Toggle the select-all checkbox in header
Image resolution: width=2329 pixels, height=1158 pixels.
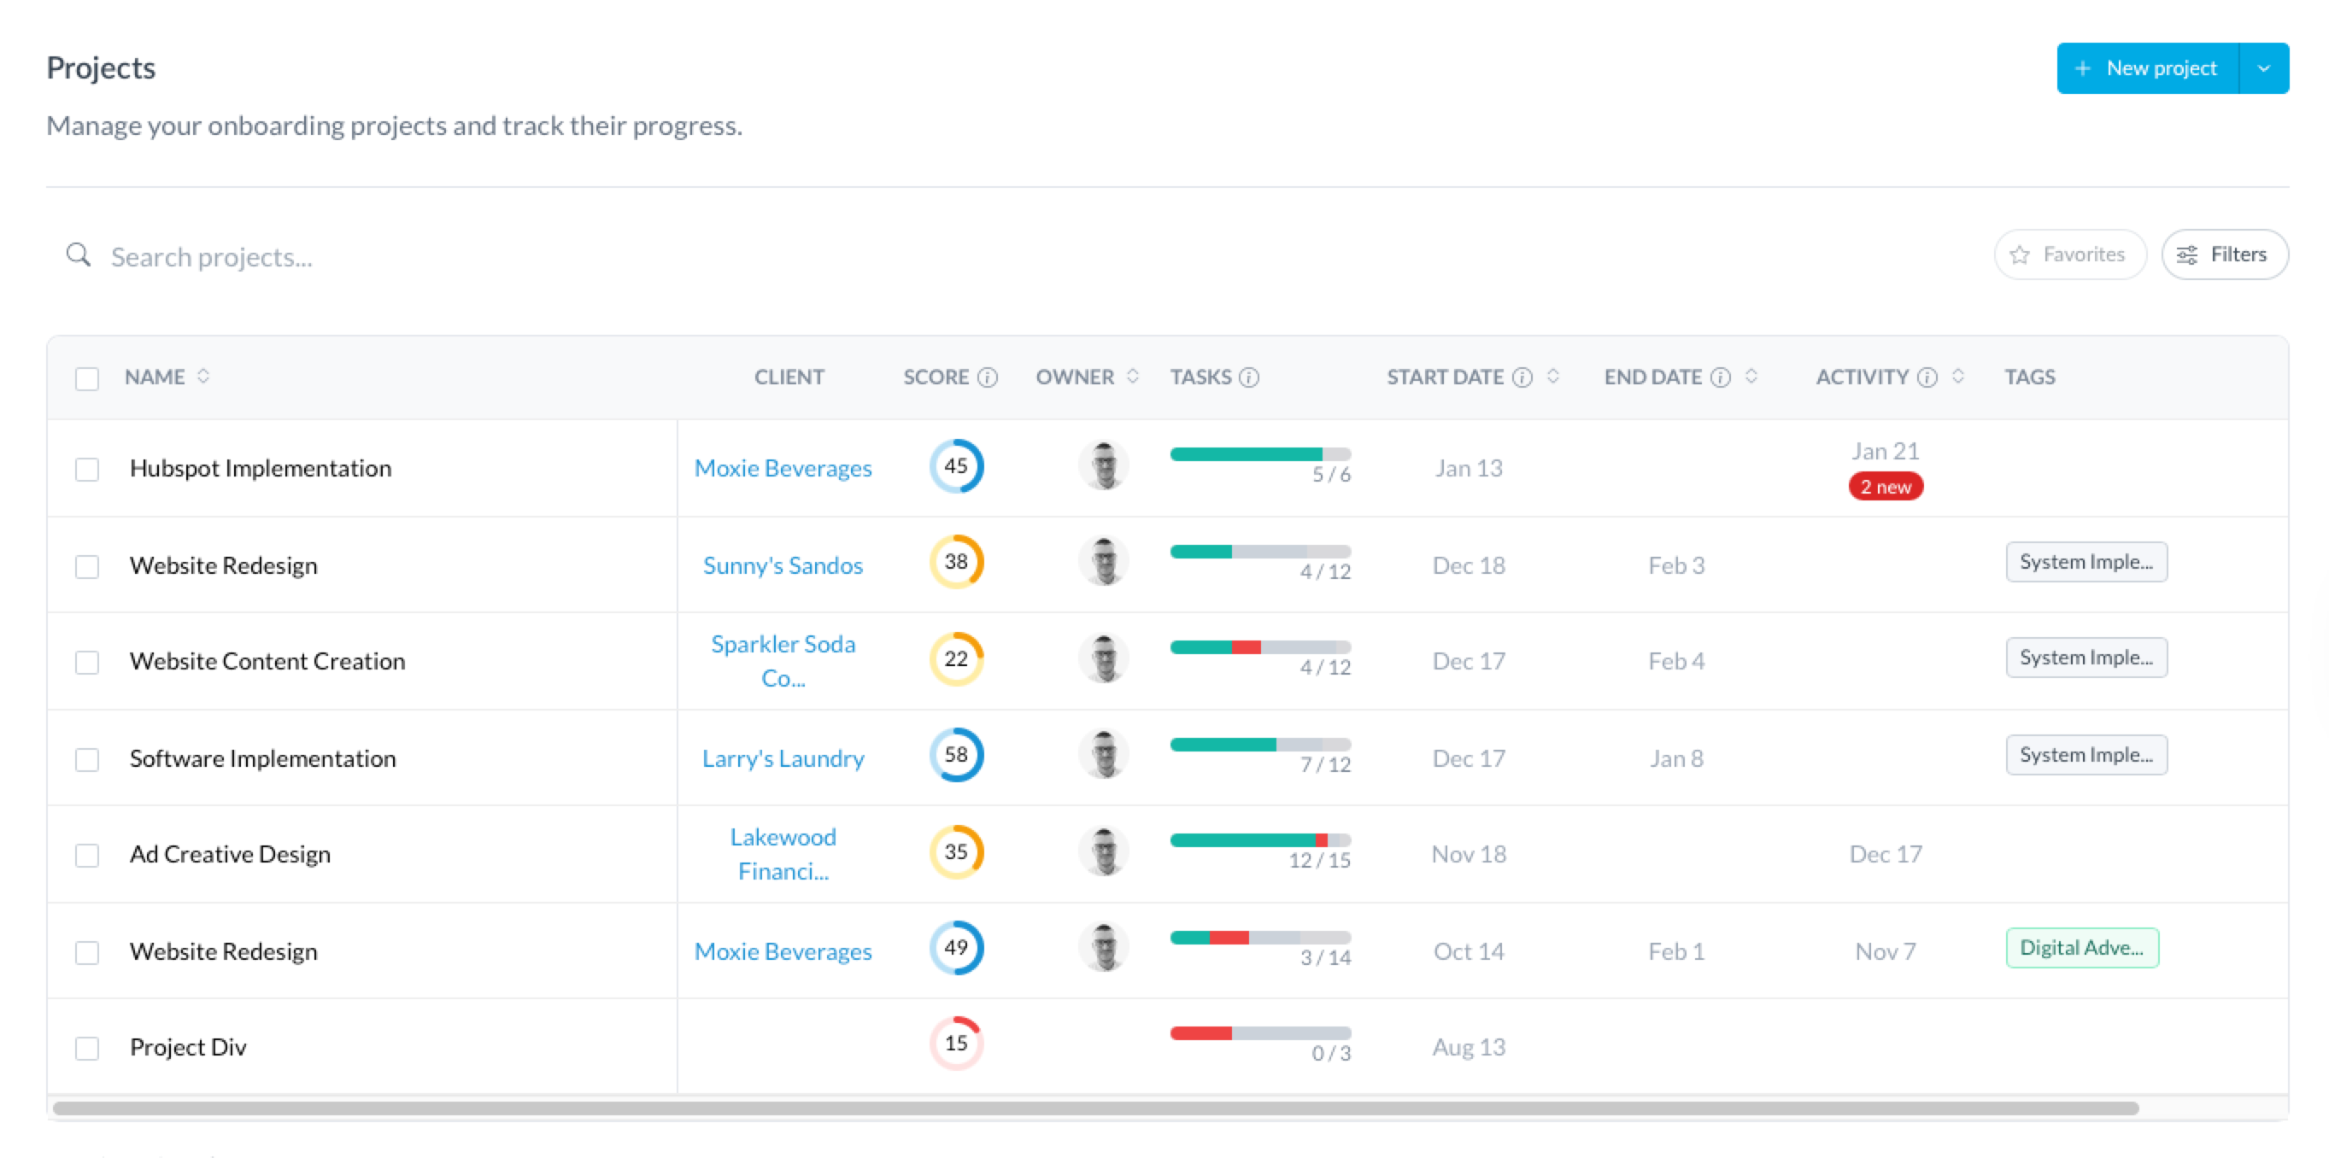[87, 377]
